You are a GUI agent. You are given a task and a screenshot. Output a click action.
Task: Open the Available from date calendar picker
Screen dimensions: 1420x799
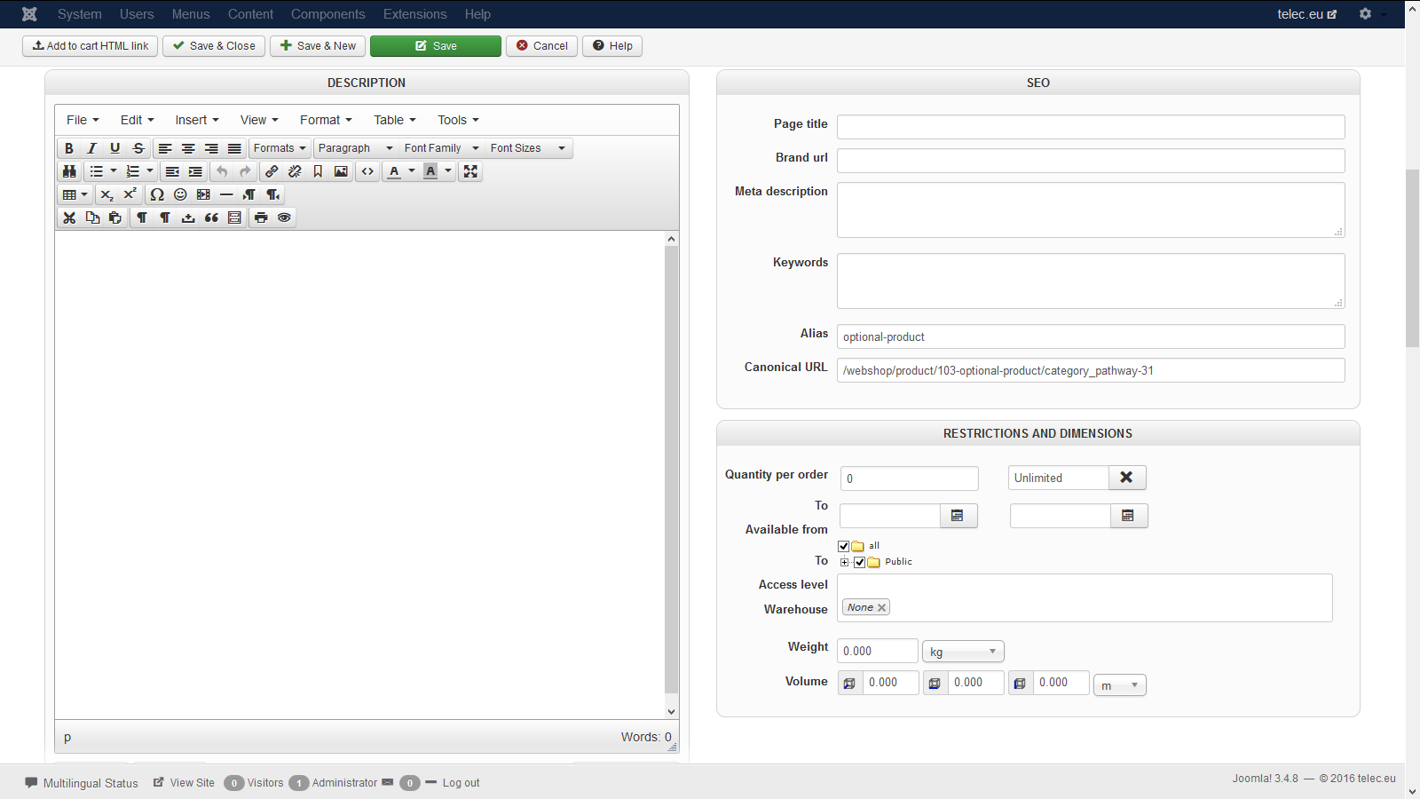tap(958, 516)
